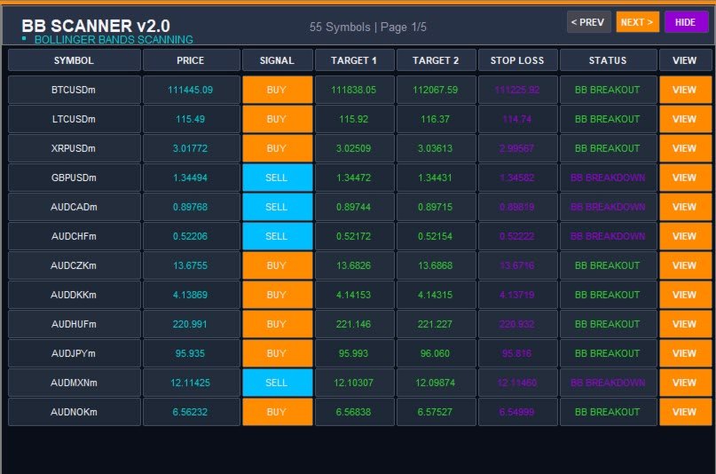Select the AUDCZKm symbol cell
This screenshot has width=716, height=474.
point(74,265)
